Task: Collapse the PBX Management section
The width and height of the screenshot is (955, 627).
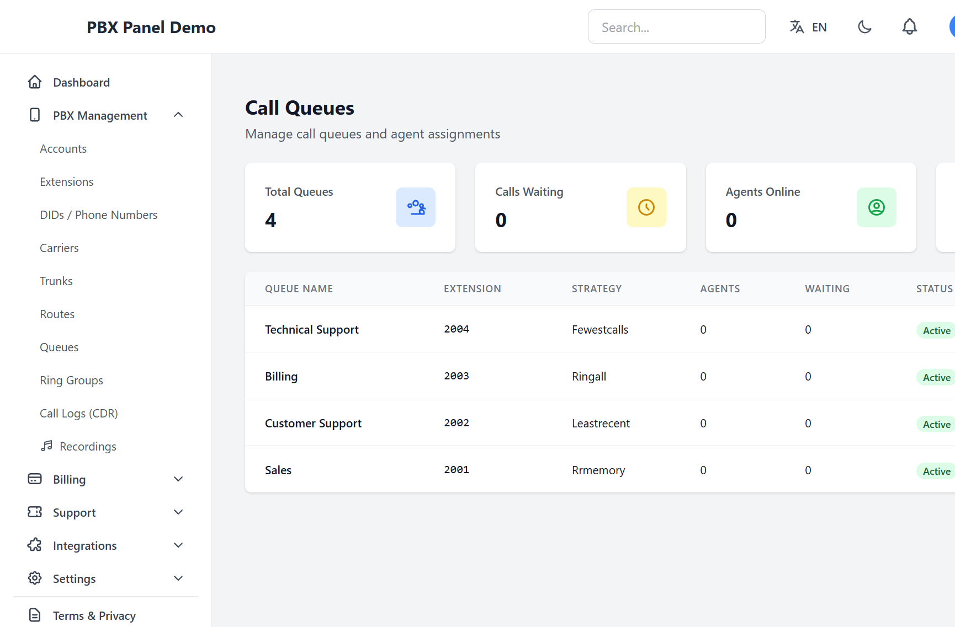Action: coord(178,115)
